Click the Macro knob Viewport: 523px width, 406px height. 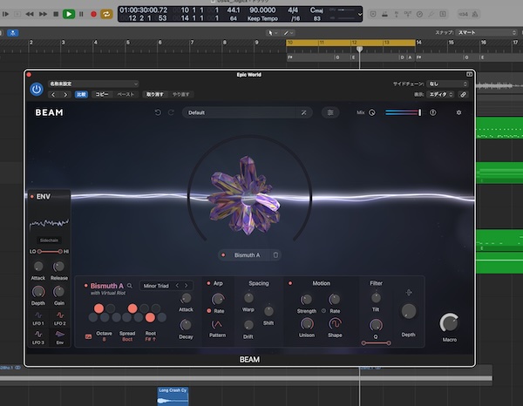449,322
